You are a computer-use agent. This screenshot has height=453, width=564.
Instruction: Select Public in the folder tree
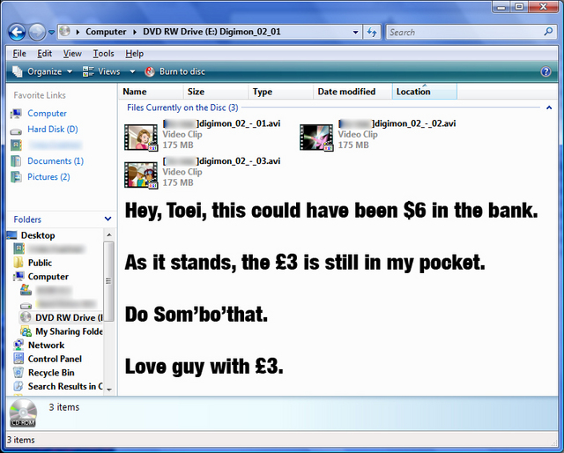coord(40,263)
